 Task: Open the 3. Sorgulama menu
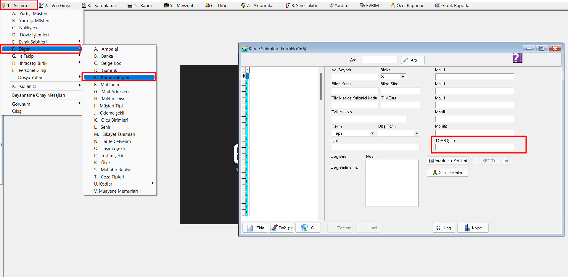[x=99, y=5]
